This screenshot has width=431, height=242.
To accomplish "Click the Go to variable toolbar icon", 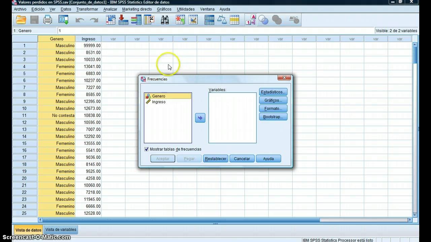I will coord(124,20).
